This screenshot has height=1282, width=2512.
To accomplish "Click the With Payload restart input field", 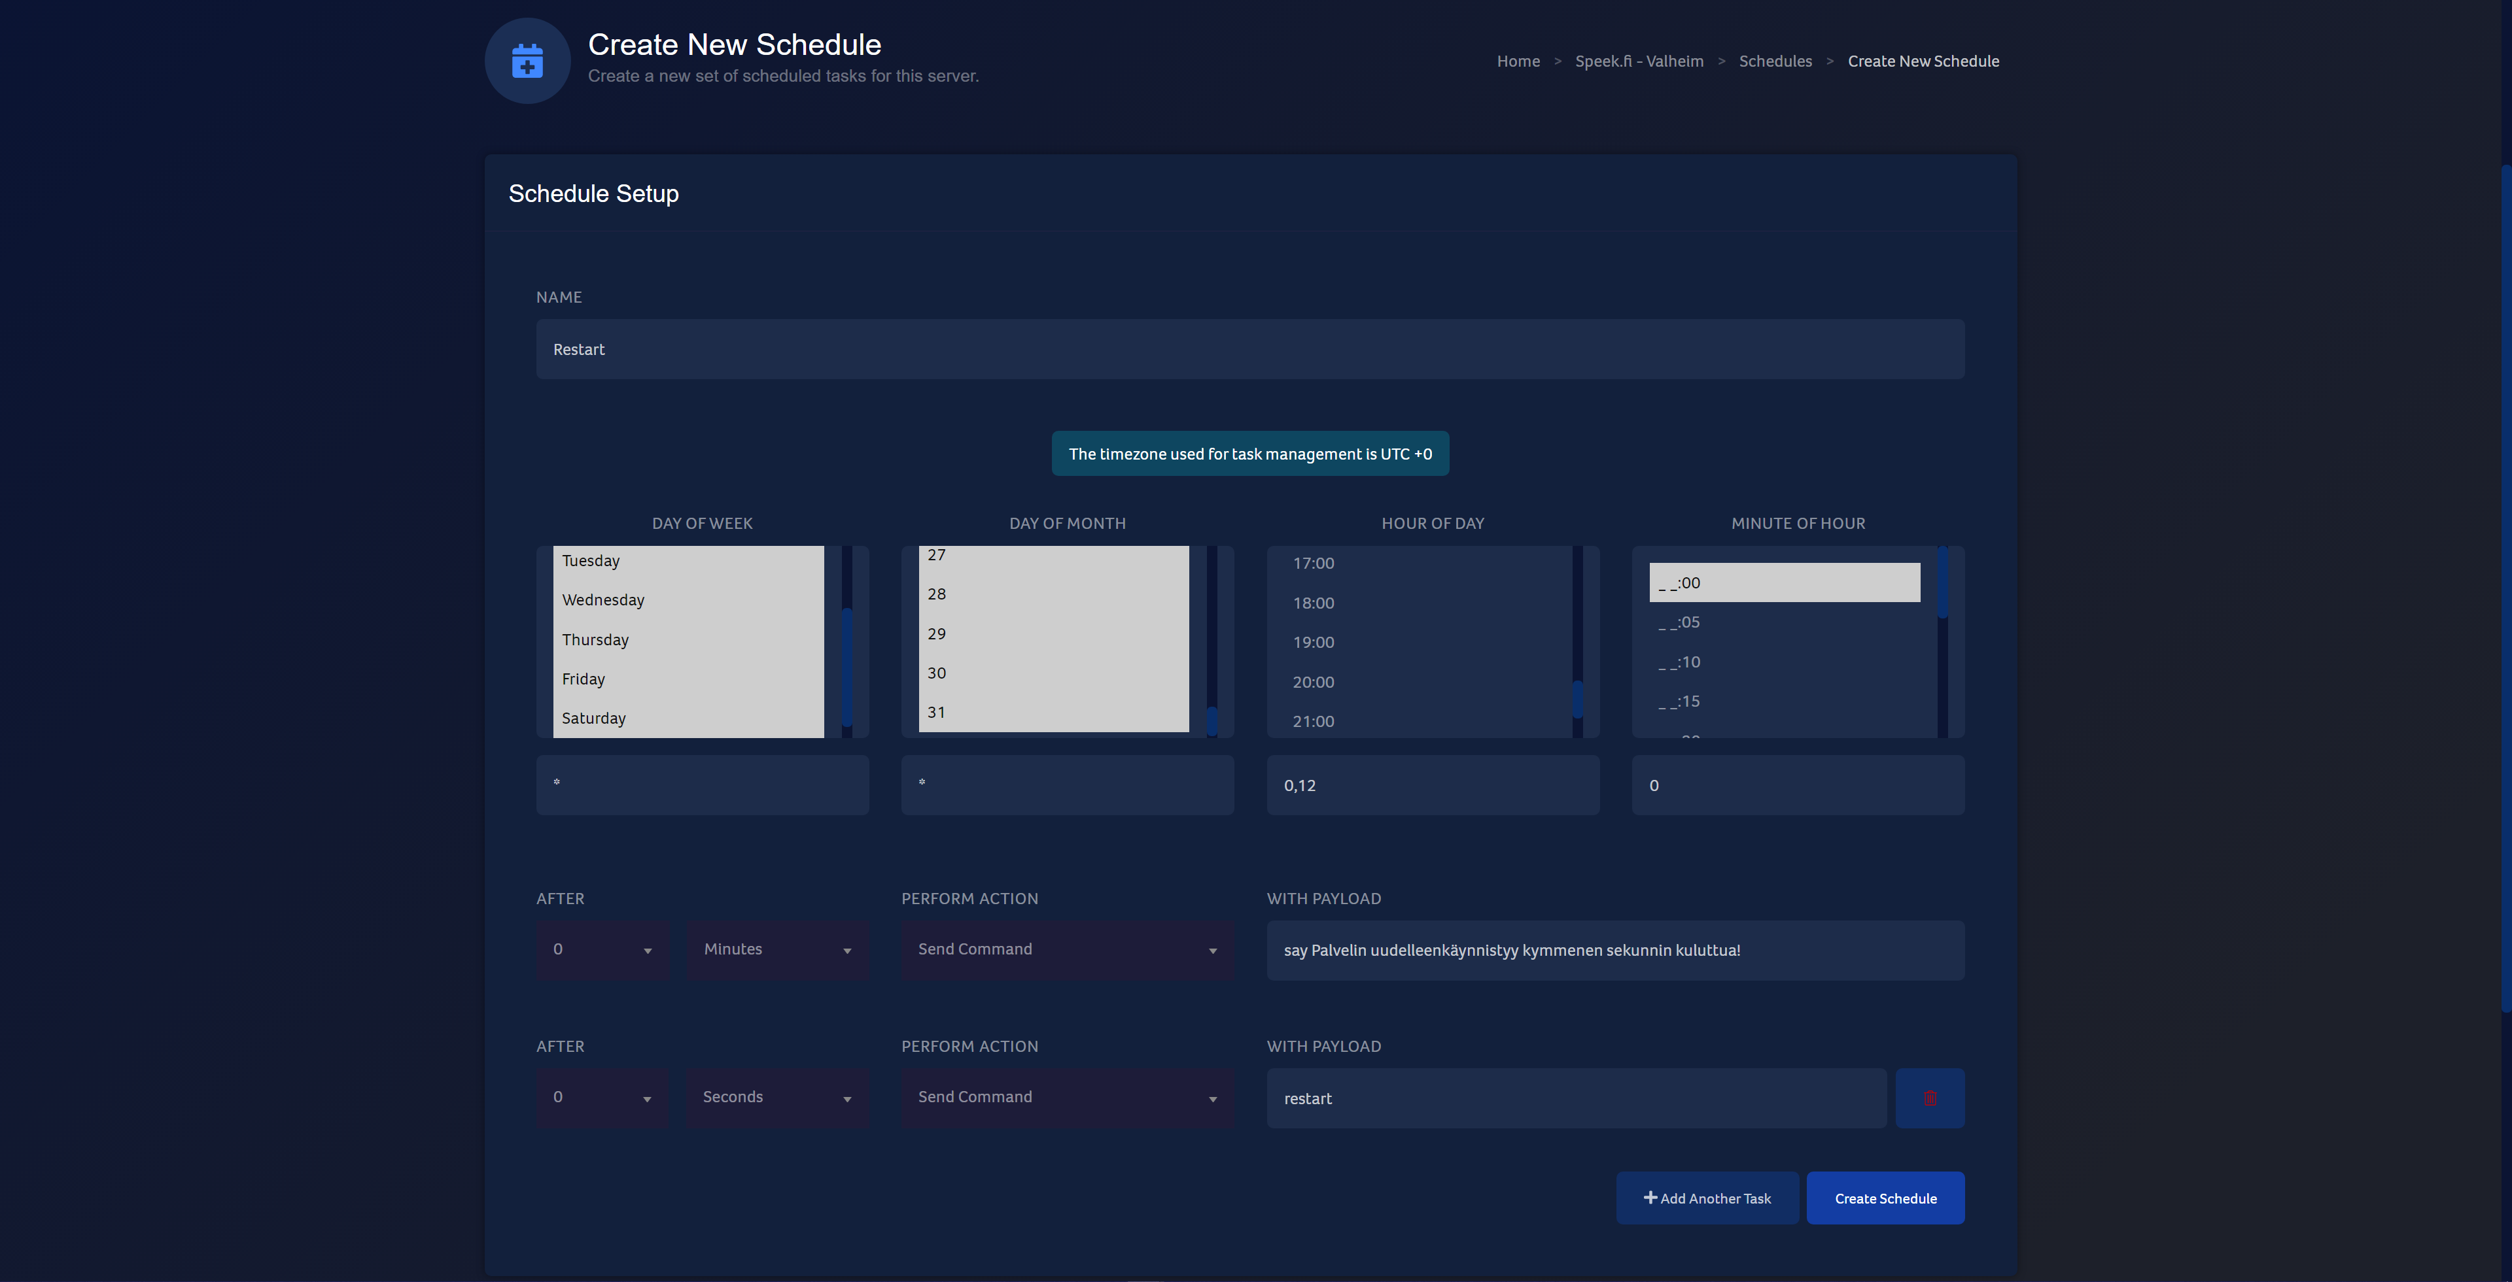I will tap(1577, 1097).
